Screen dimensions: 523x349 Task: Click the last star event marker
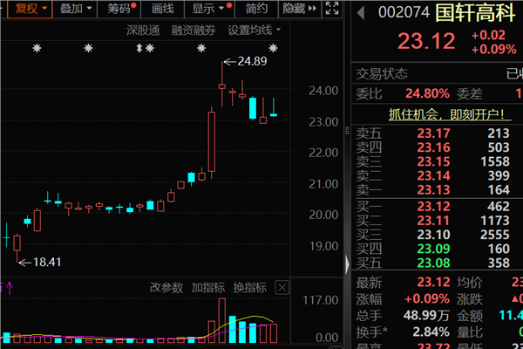point(273,49)
